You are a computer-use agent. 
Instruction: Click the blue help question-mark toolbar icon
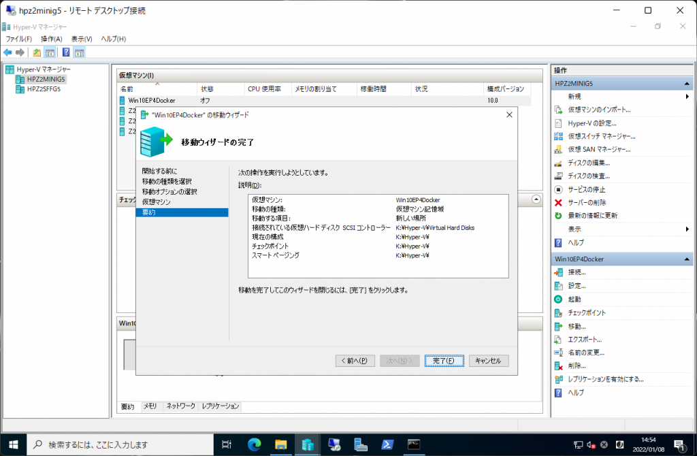pos(66,52)
